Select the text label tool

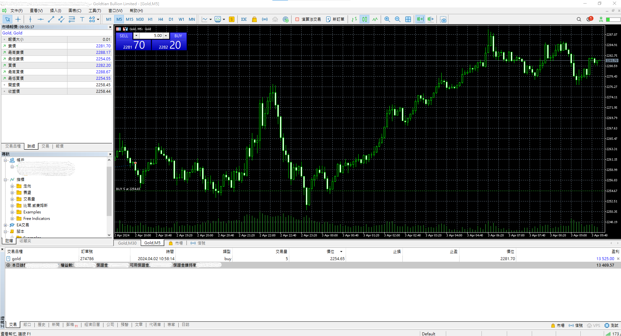click(82, 19)
